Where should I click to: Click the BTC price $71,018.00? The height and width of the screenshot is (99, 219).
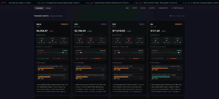[119, 31]
